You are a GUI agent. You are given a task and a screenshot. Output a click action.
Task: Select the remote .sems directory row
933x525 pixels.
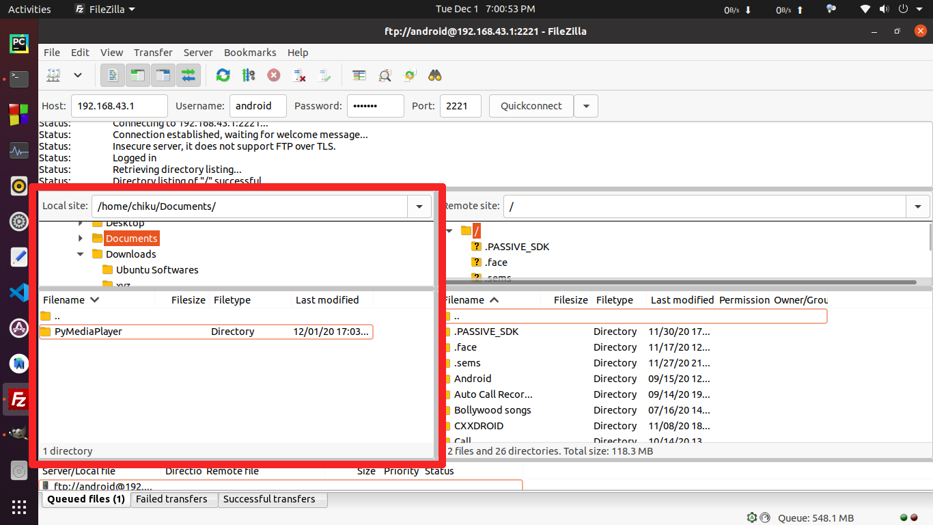point(635,363)
